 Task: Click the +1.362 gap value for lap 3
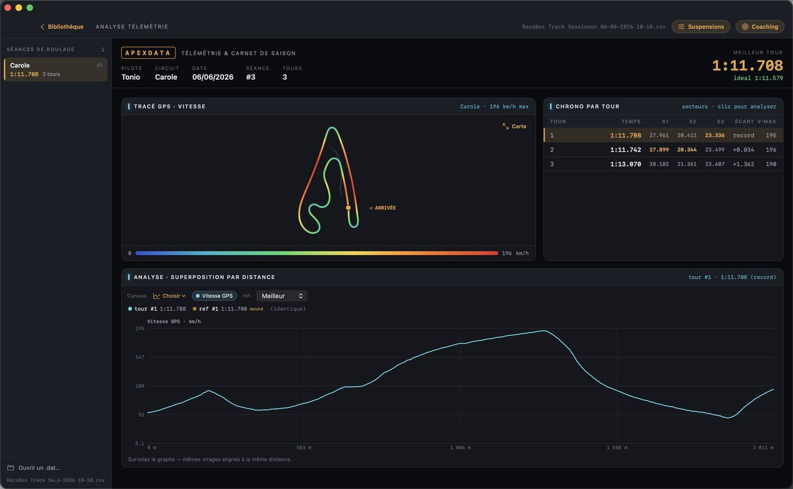click(743, 164)
